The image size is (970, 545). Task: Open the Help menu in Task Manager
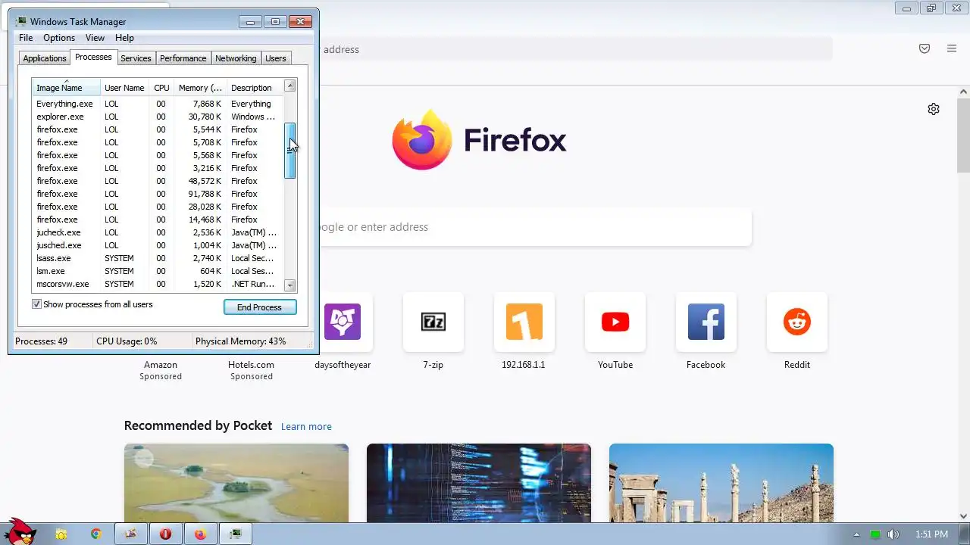(x=124, y=38)
